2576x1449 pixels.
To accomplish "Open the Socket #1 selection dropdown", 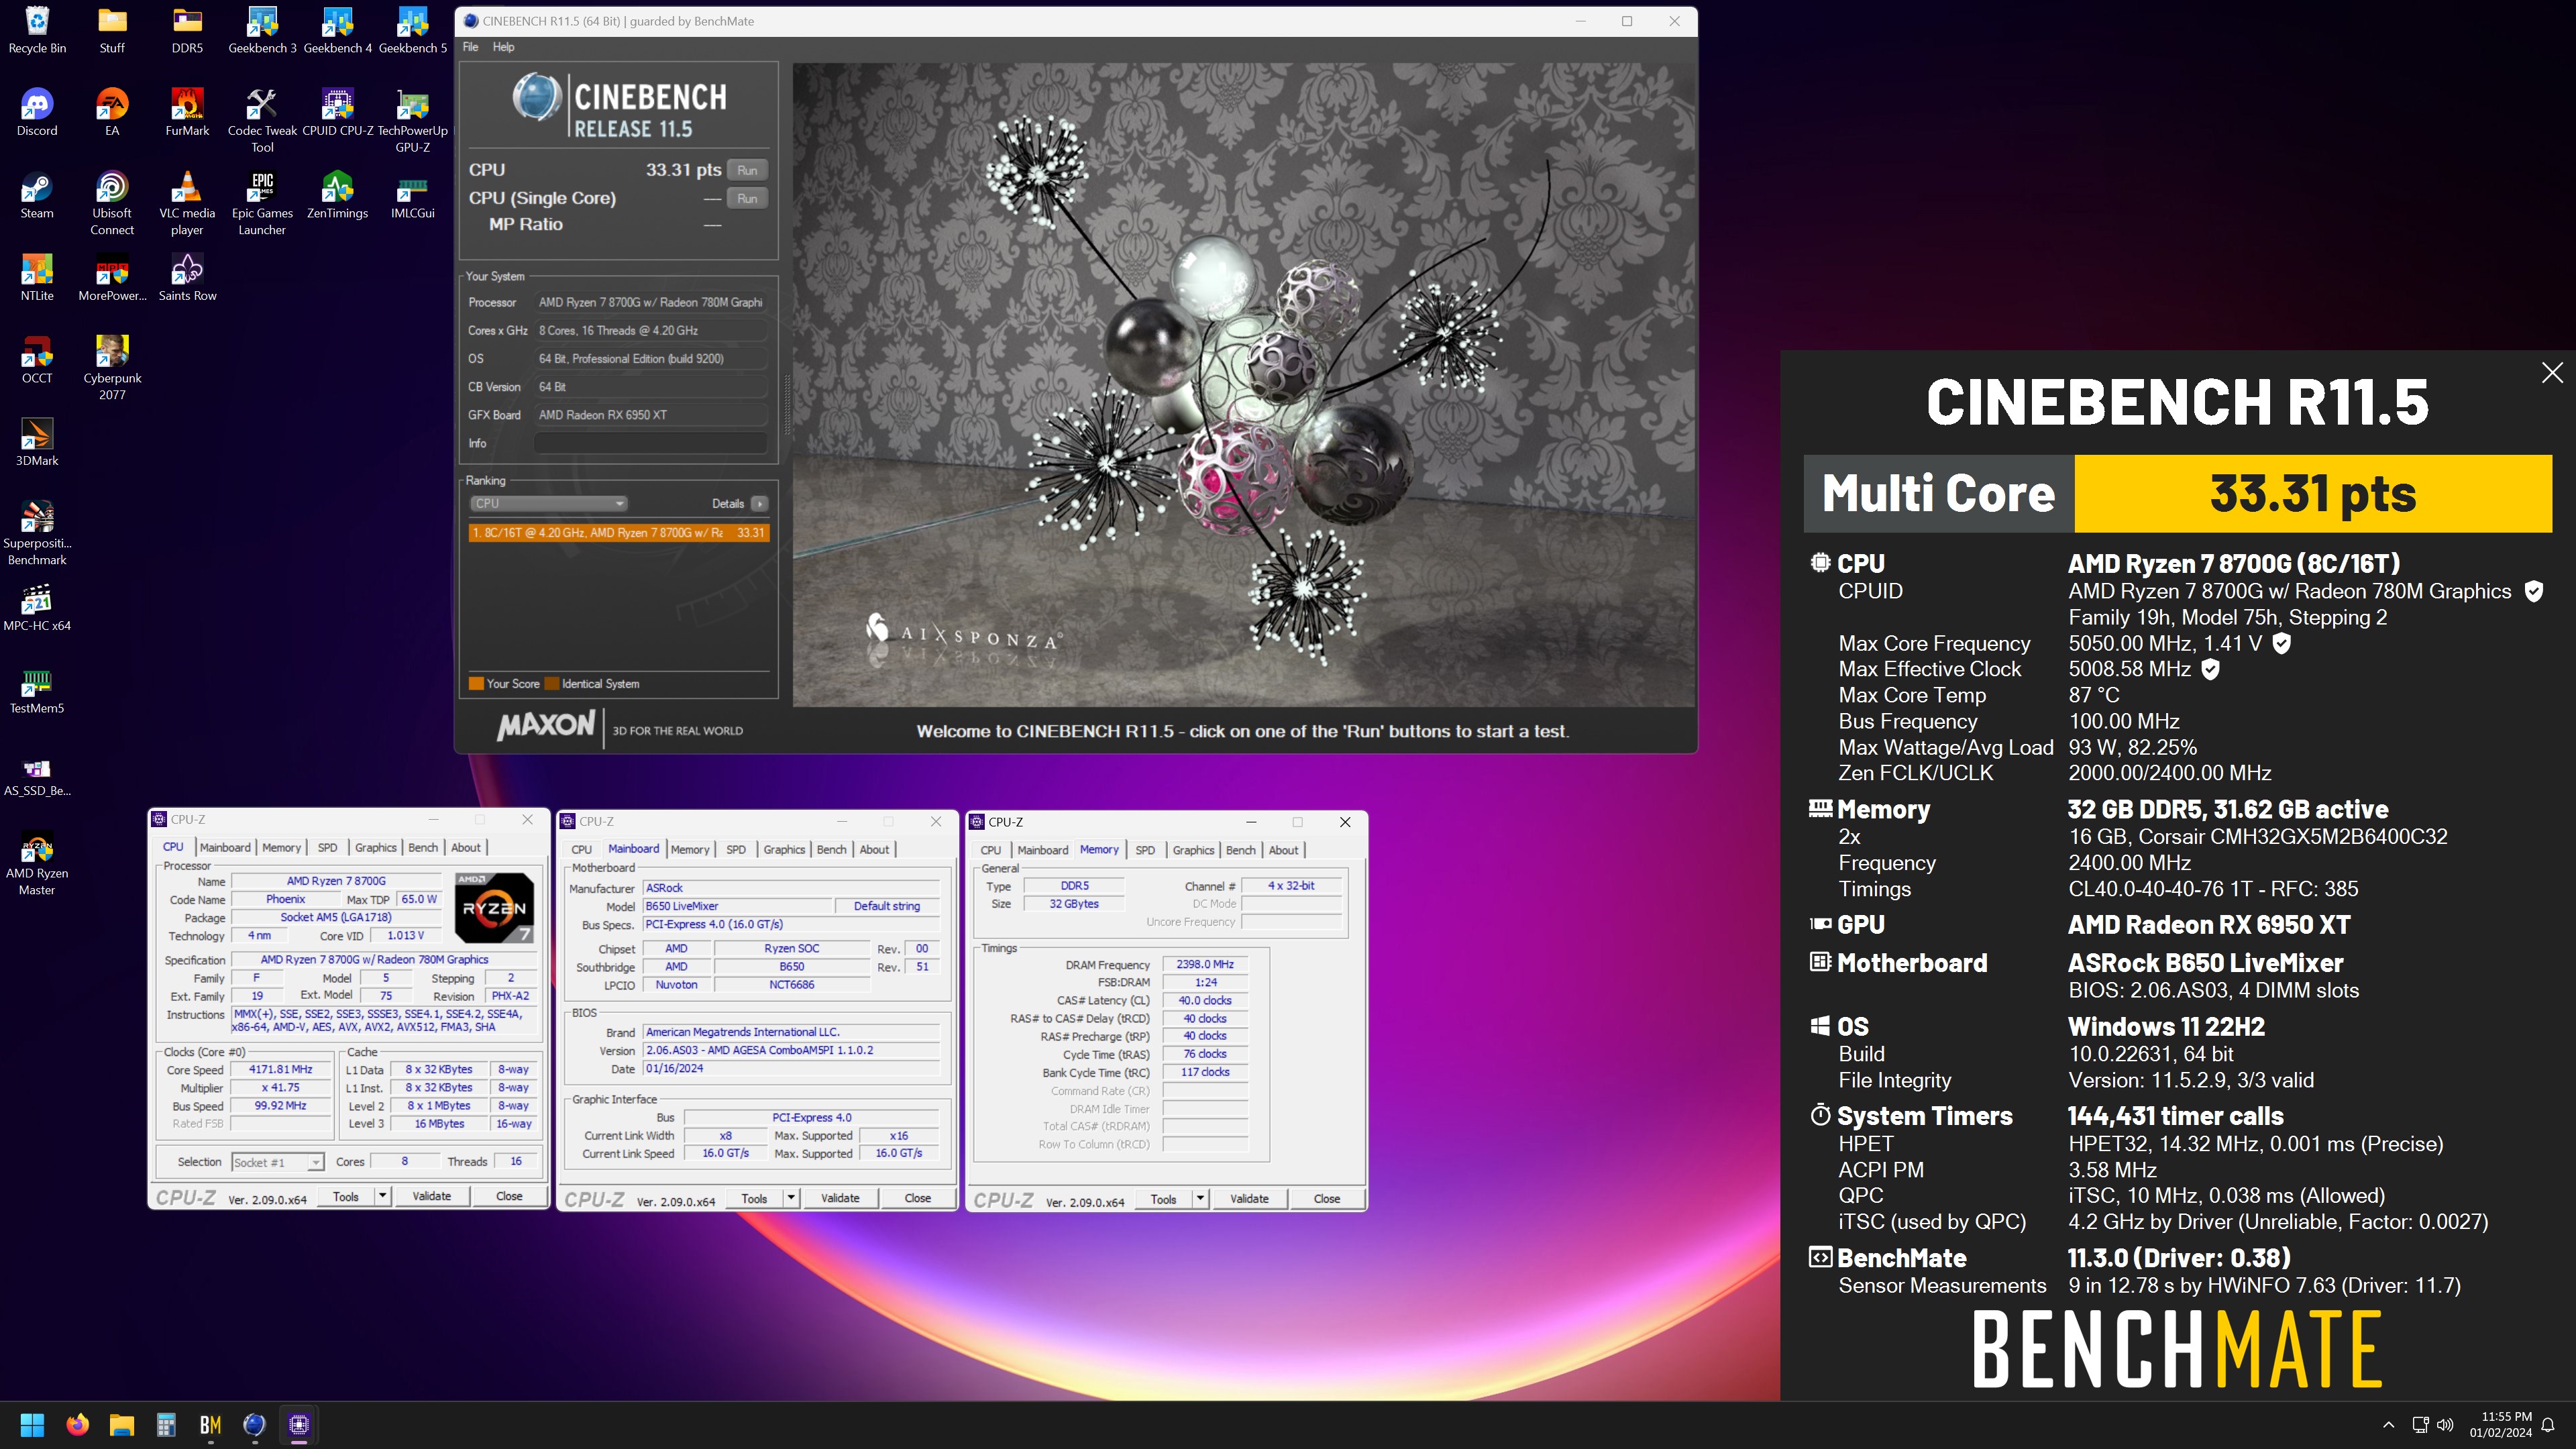I will (x=277, y=1162).
